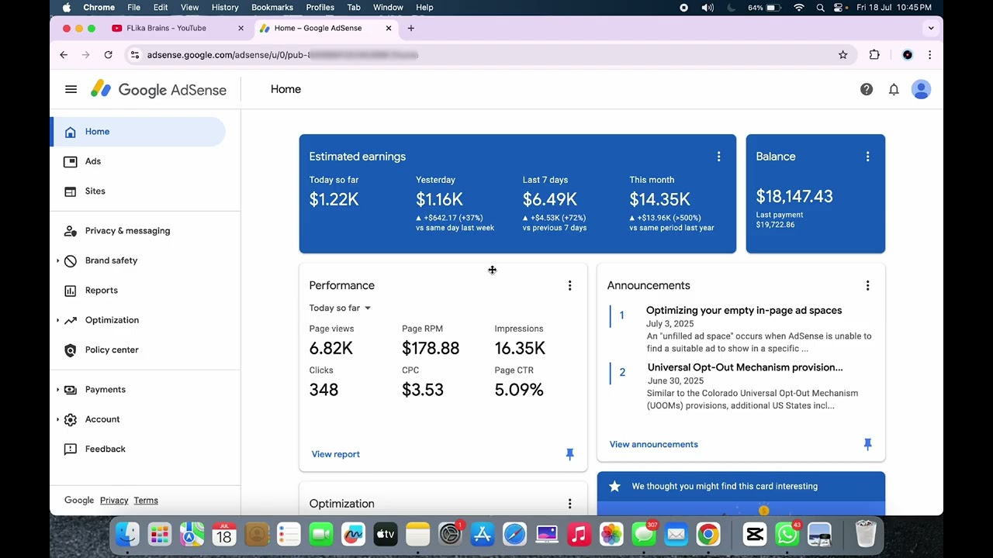Open the AdSense hamburger main menu
Image resolution: width=993 pixels, height=558 pixels.
point(71,89)
